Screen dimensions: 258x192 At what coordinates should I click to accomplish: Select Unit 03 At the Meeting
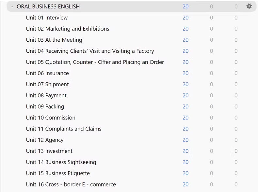coord(54,40)
